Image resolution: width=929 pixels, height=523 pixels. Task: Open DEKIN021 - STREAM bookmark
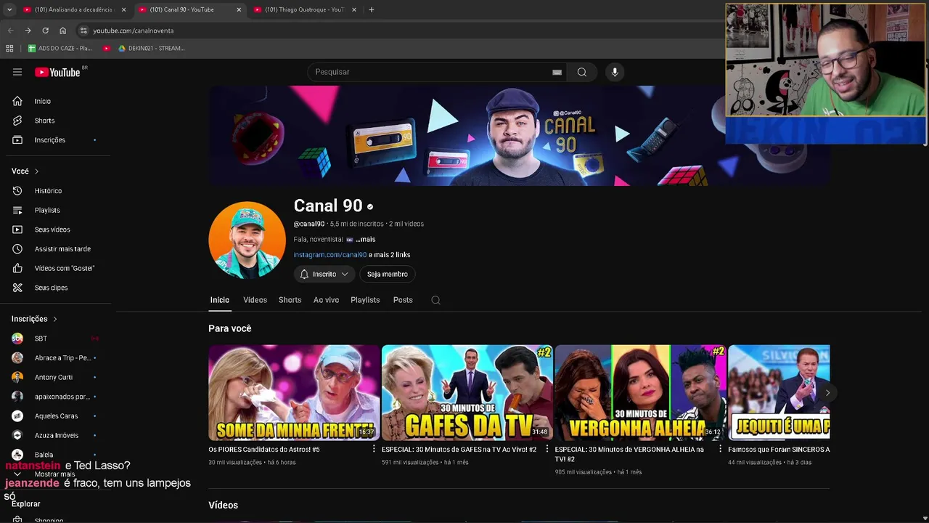pyautogui.click(x=152, y=48)
